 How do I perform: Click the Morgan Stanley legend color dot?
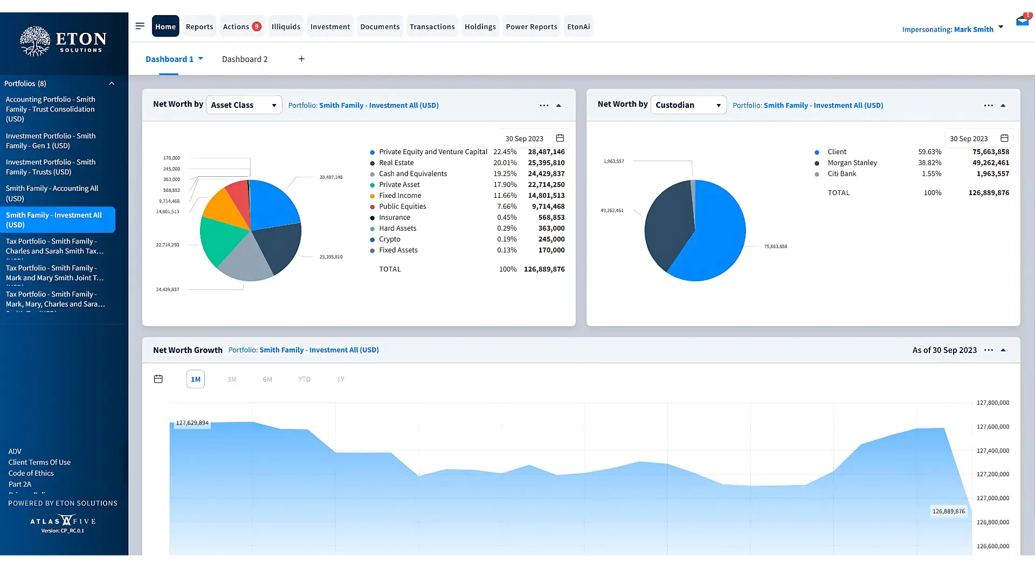(817, 163)
